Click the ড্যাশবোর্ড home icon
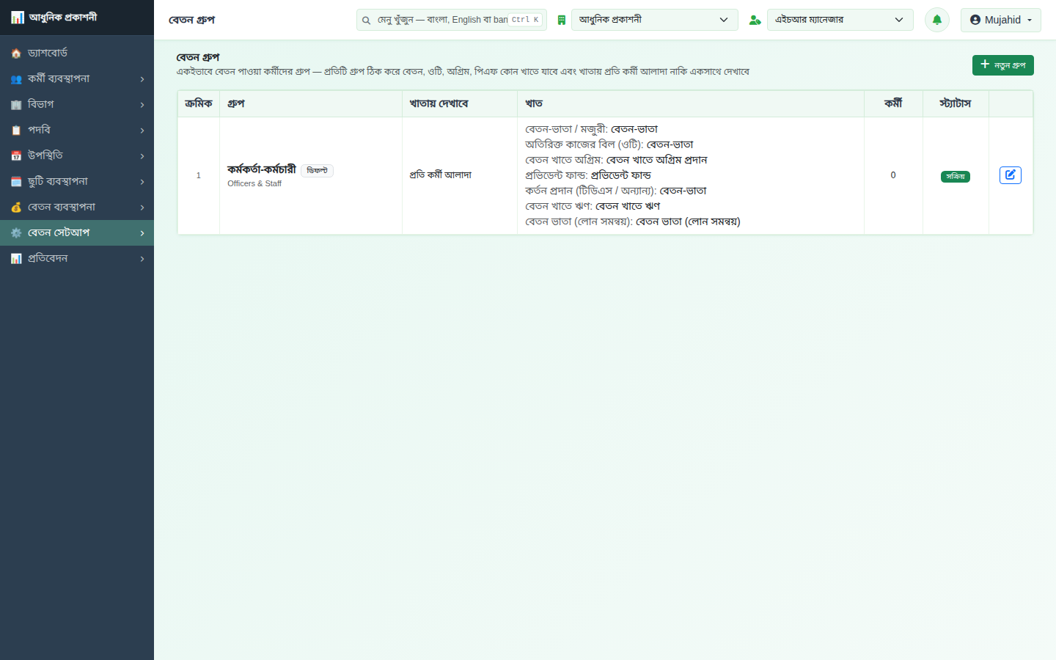This screenshot has width=1056, height=660. [x=16, y=54]
